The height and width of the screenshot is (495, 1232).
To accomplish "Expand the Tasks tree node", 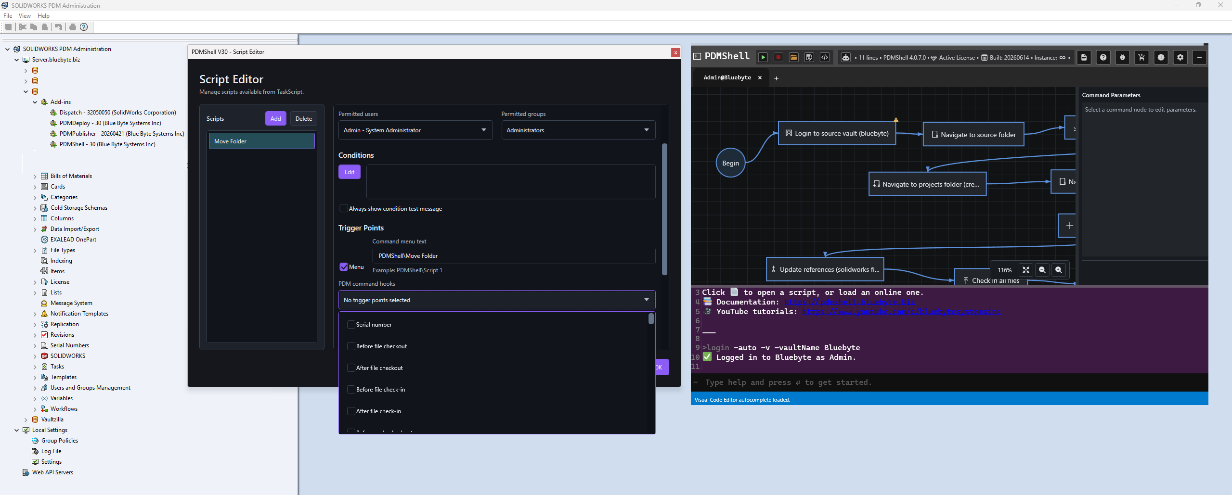I will coord(35,367).
